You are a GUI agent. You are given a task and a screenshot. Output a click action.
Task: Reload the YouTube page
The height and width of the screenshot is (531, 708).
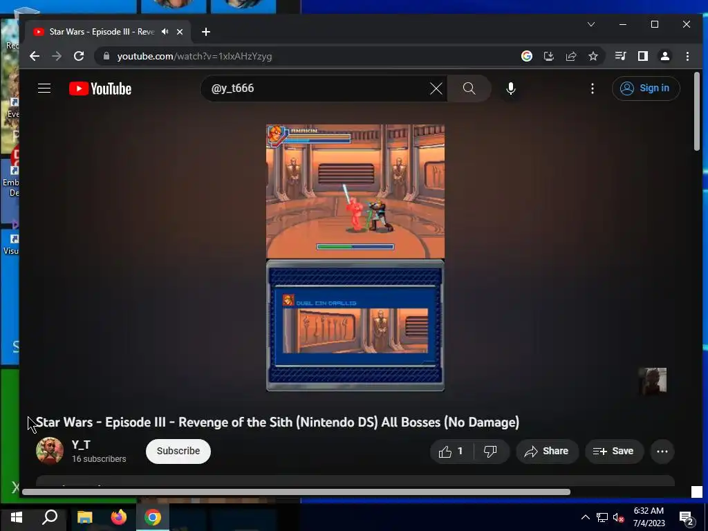(79, 56)
